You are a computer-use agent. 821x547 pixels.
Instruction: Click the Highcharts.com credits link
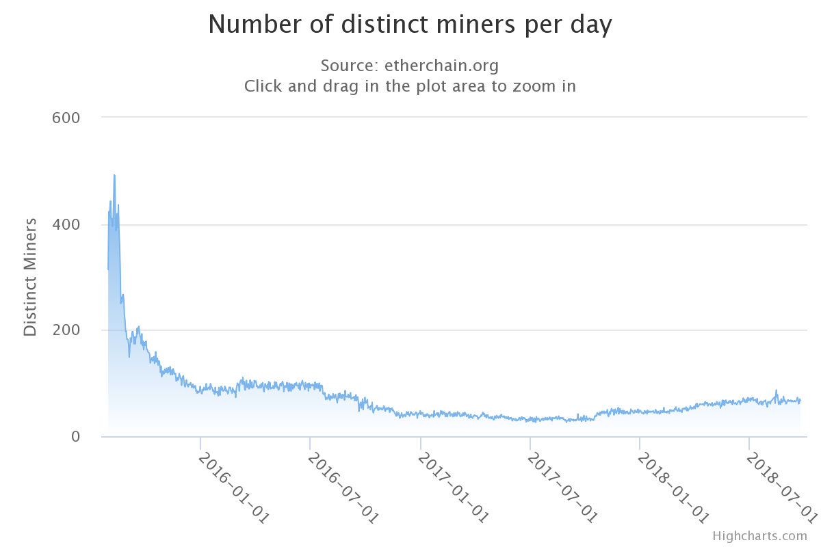tap(759, 536)
